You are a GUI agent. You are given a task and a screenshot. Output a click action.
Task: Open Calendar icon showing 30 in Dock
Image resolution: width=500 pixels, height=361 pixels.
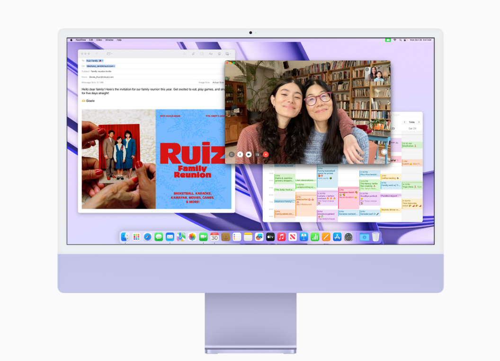point(214,237)
